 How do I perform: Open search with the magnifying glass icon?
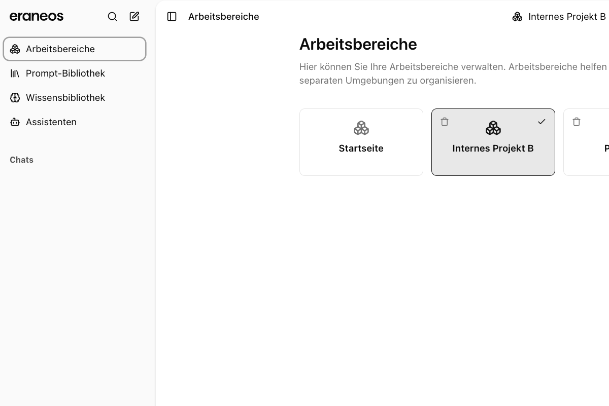[112, 16]
